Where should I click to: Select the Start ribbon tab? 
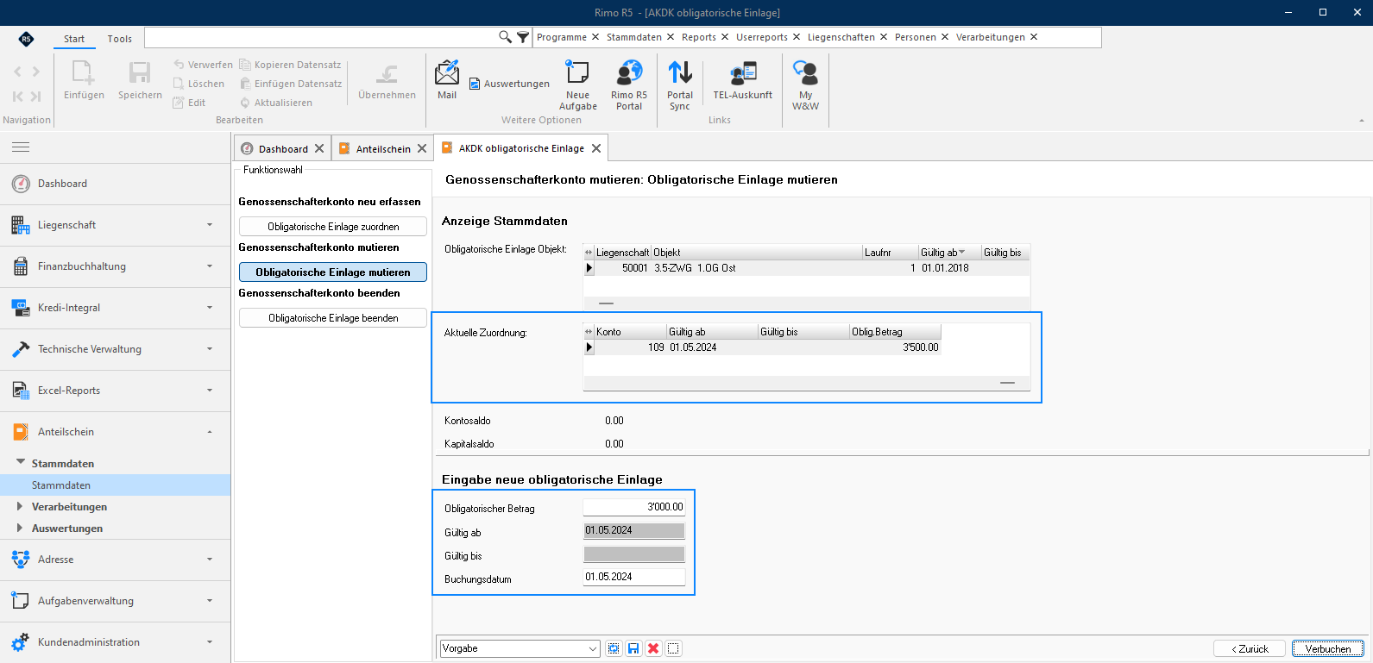tap(74, 39)
